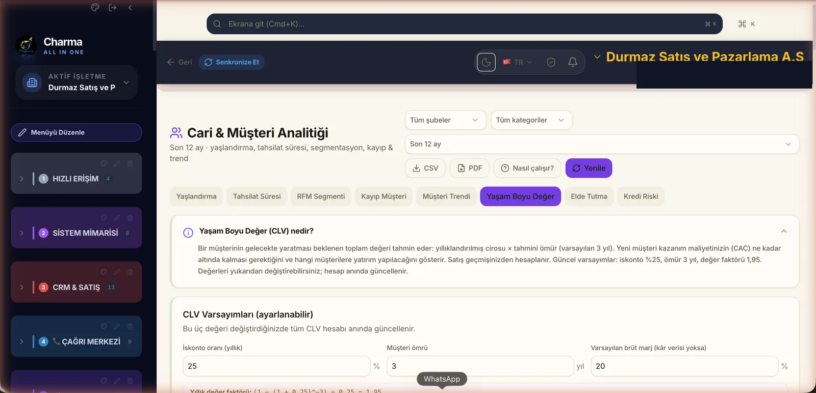816x393 pixels.
Task: Toggle dark mode with the moon button
Action: (486, 62)
